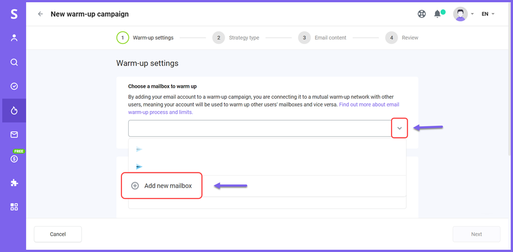Open the EN language dropdown
The image size is (513, 252).
pyautogui.click(x=488, y=14)
